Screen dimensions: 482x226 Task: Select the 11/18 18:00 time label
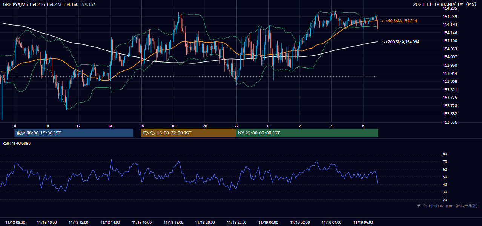[x=173, y=223]
